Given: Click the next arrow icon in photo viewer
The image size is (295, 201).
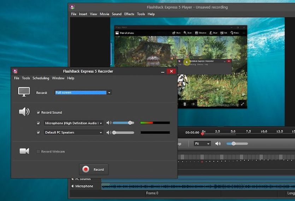Looking at the screenshot, I should pos(193,104).
